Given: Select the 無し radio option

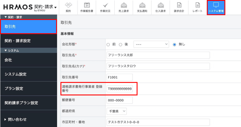Looking at the screenshot, I should (x=174, y=45).
